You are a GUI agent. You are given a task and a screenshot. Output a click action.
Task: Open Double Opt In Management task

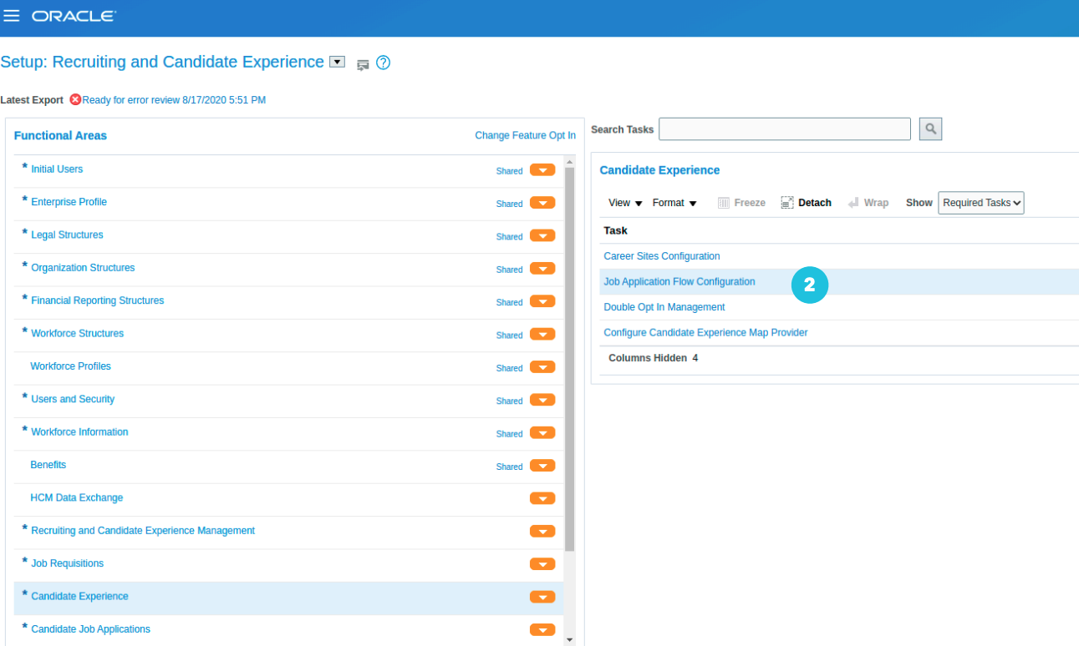coord(664,307)
